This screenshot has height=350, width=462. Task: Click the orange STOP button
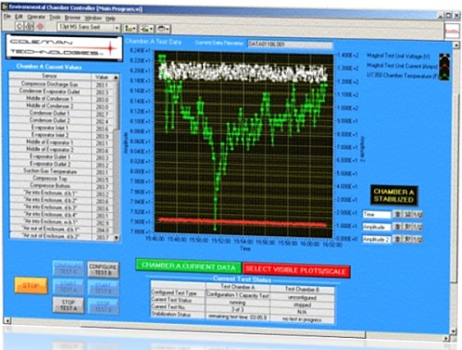coord(31,285)
